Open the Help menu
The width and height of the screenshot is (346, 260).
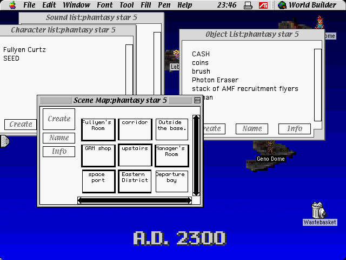coord(185,5)
